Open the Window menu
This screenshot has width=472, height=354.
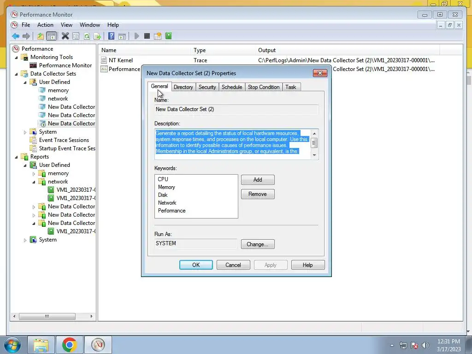pyautogui.click(x=90, y=25)
